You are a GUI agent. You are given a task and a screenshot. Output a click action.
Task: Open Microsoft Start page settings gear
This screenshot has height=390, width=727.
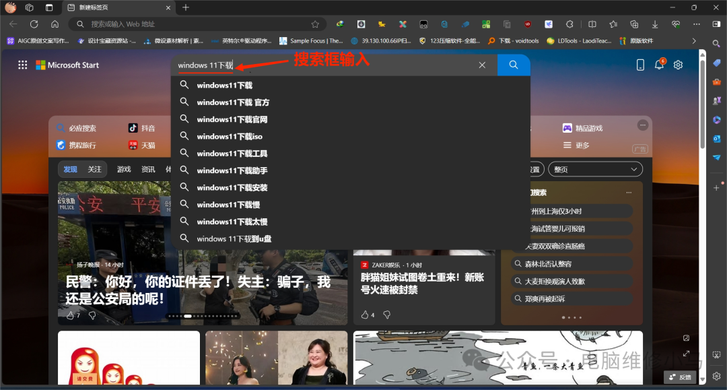tap(678, 65)
